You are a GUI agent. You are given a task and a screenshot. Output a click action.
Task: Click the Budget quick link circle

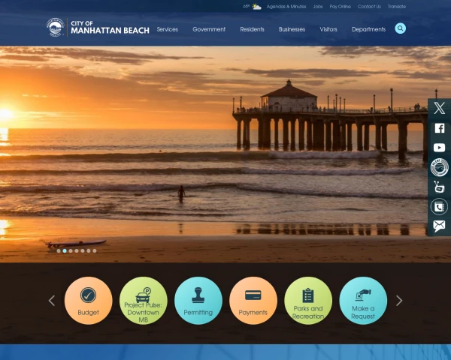point(88,301)
